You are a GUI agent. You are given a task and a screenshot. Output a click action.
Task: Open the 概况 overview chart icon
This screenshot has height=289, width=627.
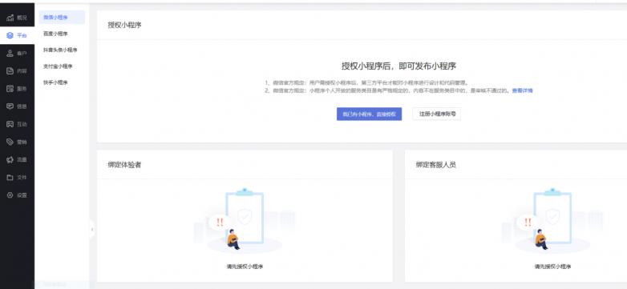(x=10, y=18)
